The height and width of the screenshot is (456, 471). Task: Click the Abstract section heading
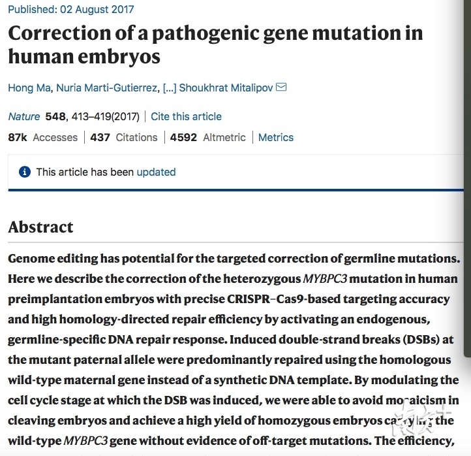(40, 227)
